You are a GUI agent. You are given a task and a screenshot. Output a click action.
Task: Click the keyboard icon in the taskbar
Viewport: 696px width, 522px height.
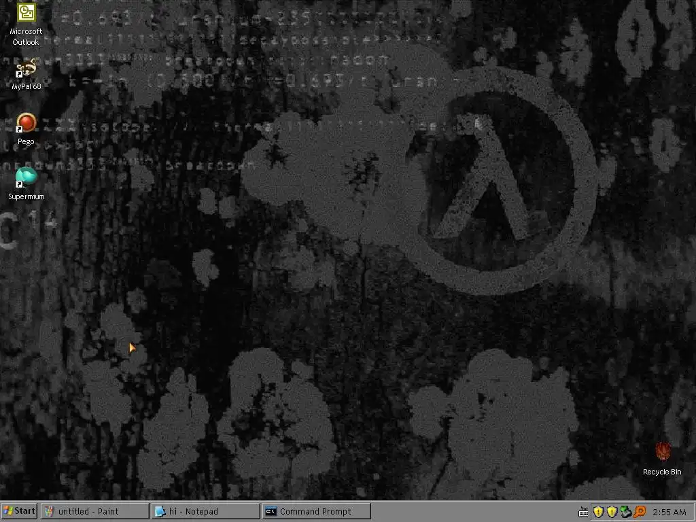click(x=583, y=512)
